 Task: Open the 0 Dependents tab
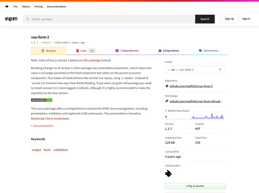click(x=169, y=51)
